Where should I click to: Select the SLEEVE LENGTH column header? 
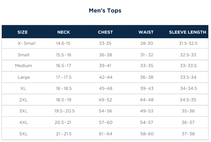pos(187,32)
